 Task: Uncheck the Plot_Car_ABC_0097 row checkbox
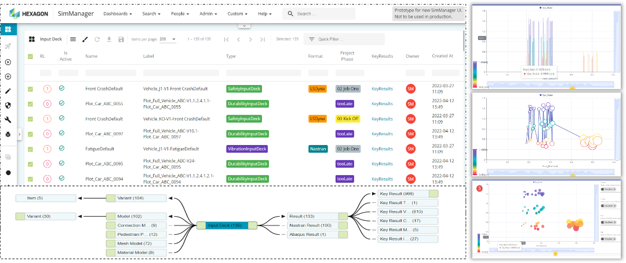pyautogui.click(x=30, y=134)
